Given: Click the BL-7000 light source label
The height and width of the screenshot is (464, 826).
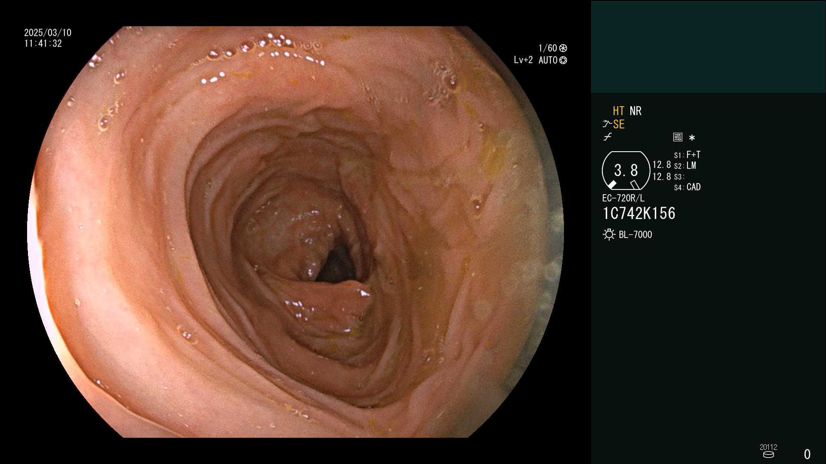Looking at the screenshot, I should point(635,235).
